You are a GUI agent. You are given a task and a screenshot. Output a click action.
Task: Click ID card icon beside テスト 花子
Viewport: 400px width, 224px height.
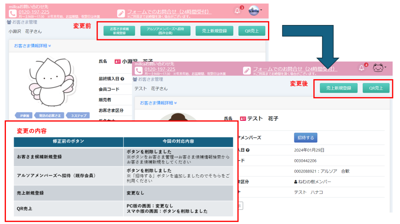[243, 119]
